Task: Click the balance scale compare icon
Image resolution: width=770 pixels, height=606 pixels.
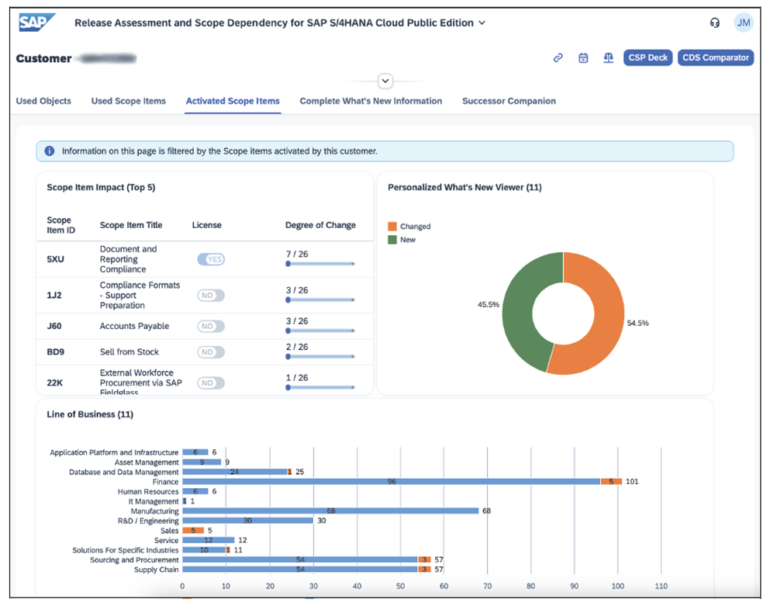Action: click(x=609, y=58)
